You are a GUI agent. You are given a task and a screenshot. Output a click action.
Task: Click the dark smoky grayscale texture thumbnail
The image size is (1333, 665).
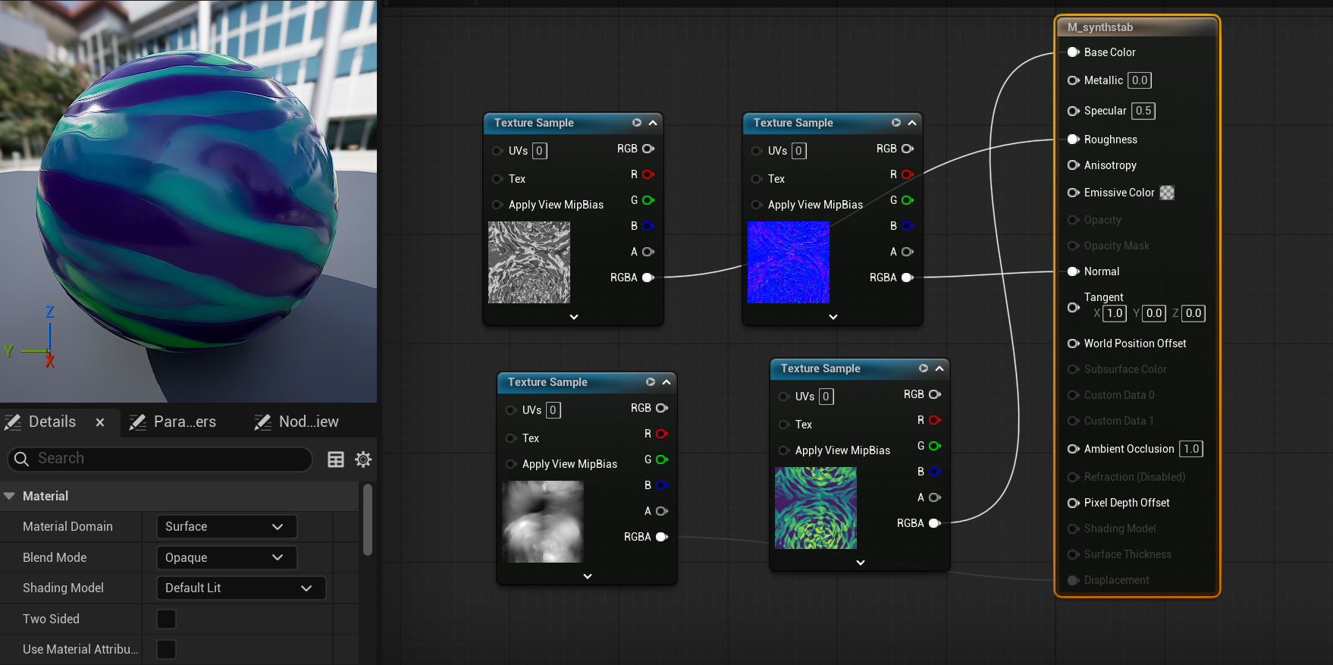tap(543, 522)
